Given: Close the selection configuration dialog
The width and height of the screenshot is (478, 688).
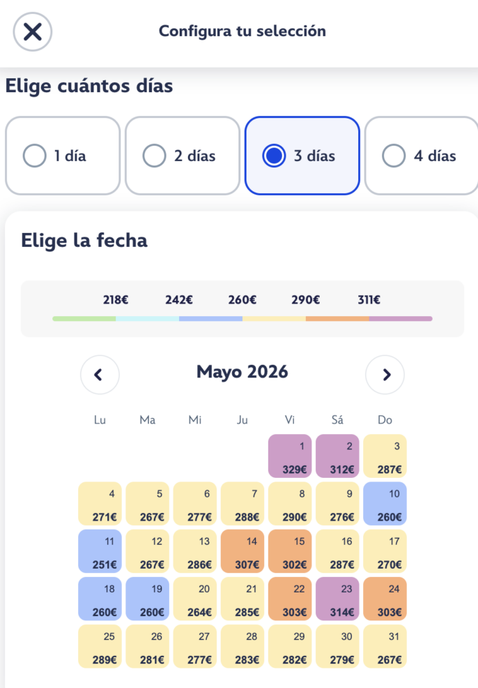Looking at the screenshot, I should click(33, 31).
